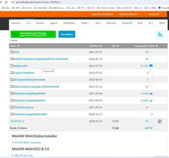Expand the Tickets dropdown menu
The height and width of the screenshot is (158, 169).
[x=85, y=23]
